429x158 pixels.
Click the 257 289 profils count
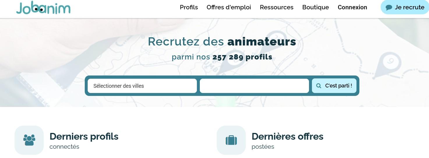242,57
